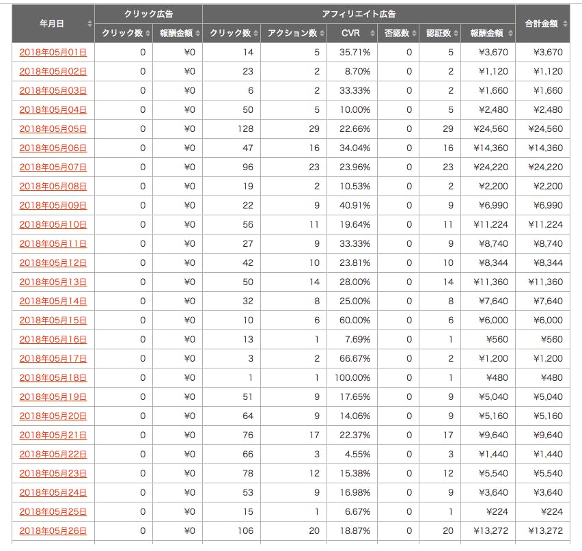Open the 2018年05月05日 report link
The image size is (582, 551).
coord(53,129)
